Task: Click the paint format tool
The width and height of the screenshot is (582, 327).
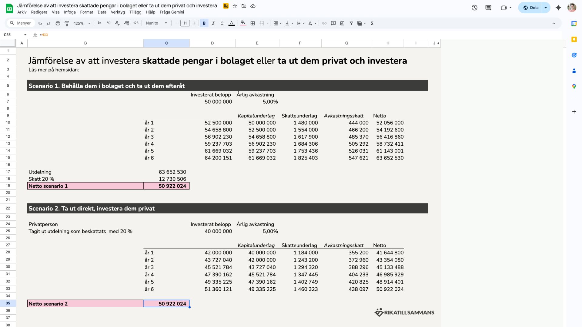Action: point(67,23)
